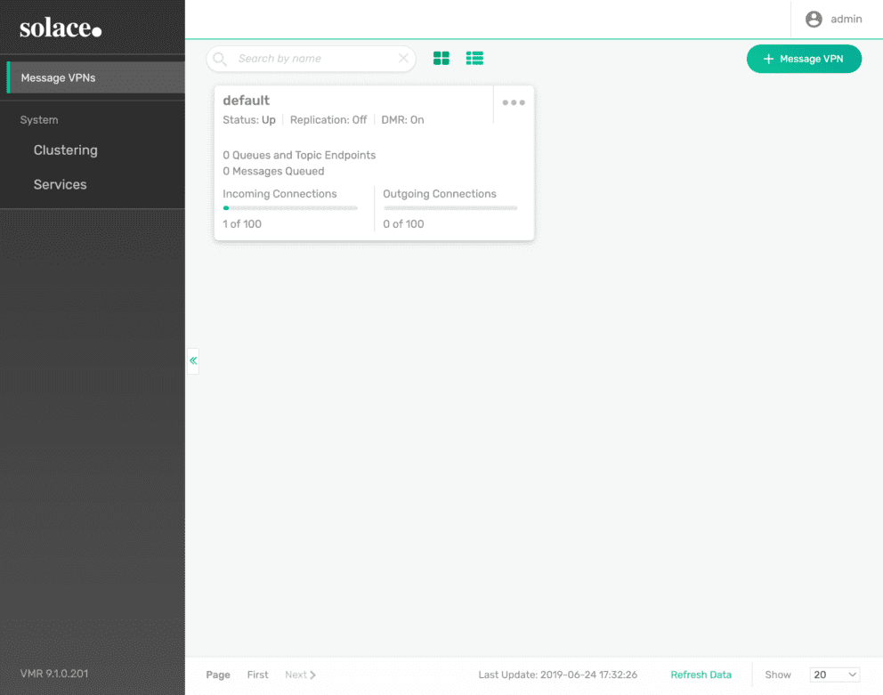Collapse the left navigation sidebar

tap(193, 360)
